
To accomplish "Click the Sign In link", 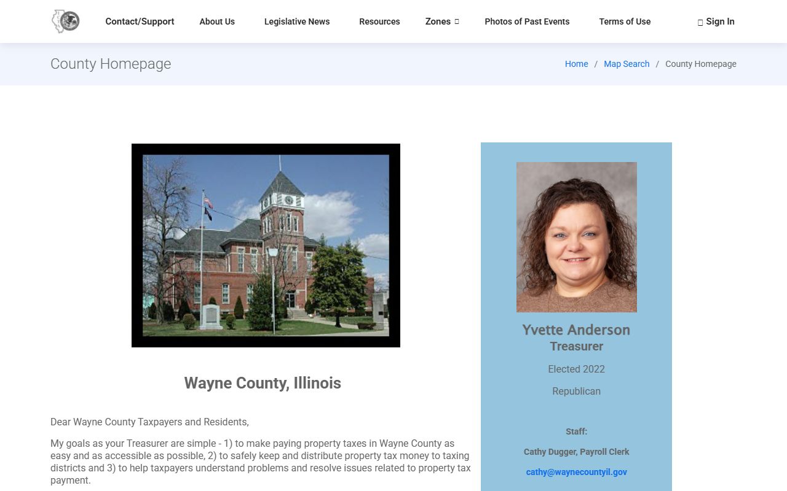I will (x=716, y=21).
